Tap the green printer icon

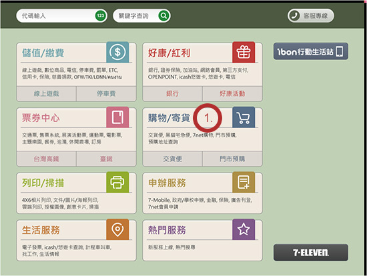pos(117,182)
